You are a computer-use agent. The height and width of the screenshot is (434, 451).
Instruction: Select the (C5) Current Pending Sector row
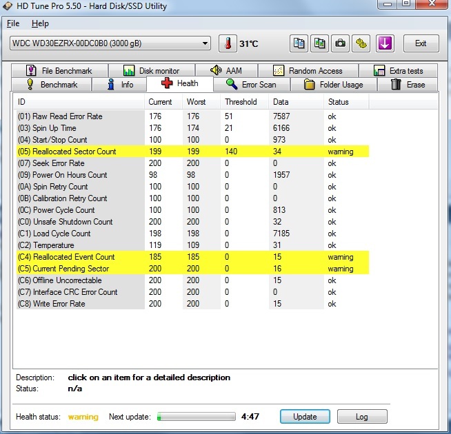pyautogui.click(x=192, y=269)
